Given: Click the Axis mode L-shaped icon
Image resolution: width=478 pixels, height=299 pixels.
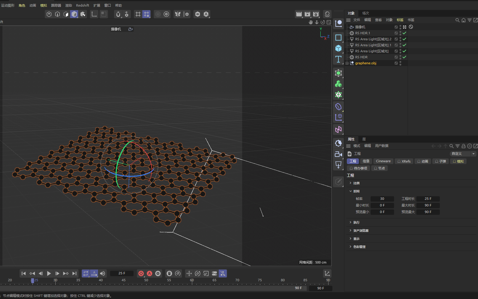Looking at the screenshot, I should point(94,14).
